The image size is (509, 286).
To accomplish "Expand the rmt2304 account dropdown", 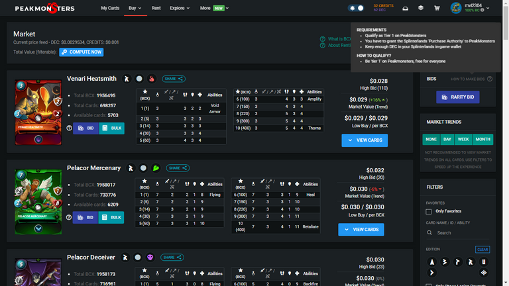I will click(x=488, y=8).
